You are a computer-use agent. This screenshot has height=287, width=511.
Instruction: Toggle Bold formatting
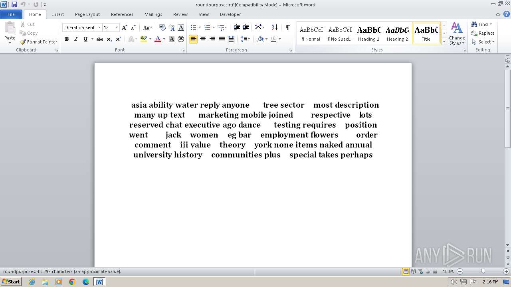pos(67,39)
